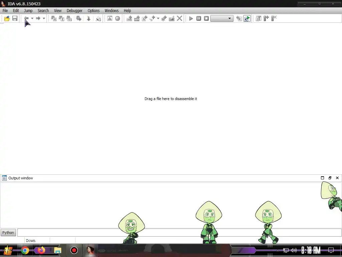Click the Python interpreter button
Viewport: 342px width, 257px height.
pyautogui.click(x=8, y=233)
